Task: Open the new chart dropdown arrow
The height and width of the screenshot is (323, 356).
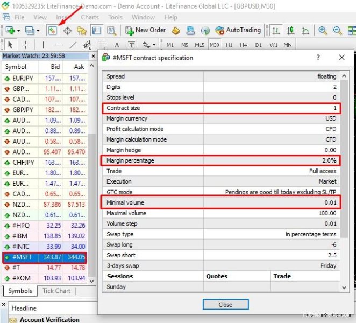Action: pos(19,31)
